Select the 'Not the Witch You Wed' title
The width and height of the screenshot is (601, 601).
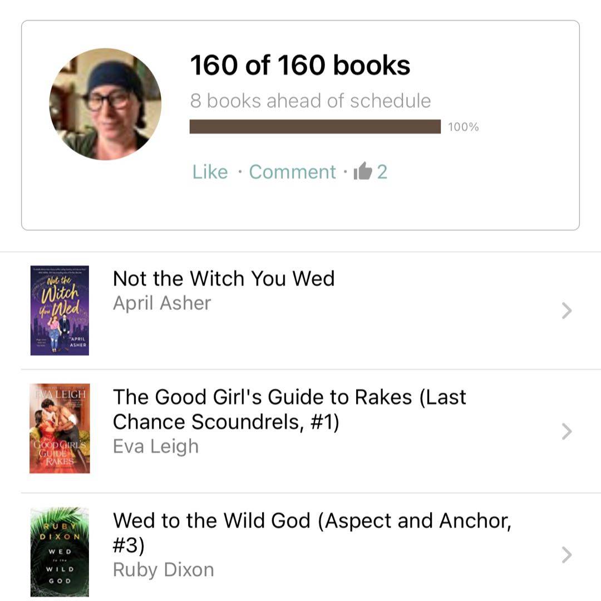224,278
